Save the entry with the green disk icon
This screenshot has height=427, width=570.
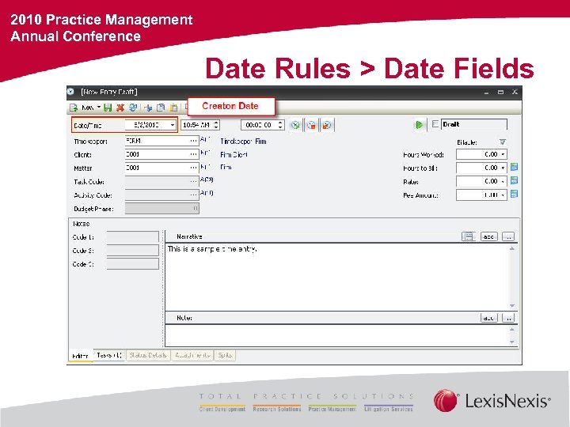point(108,108)
